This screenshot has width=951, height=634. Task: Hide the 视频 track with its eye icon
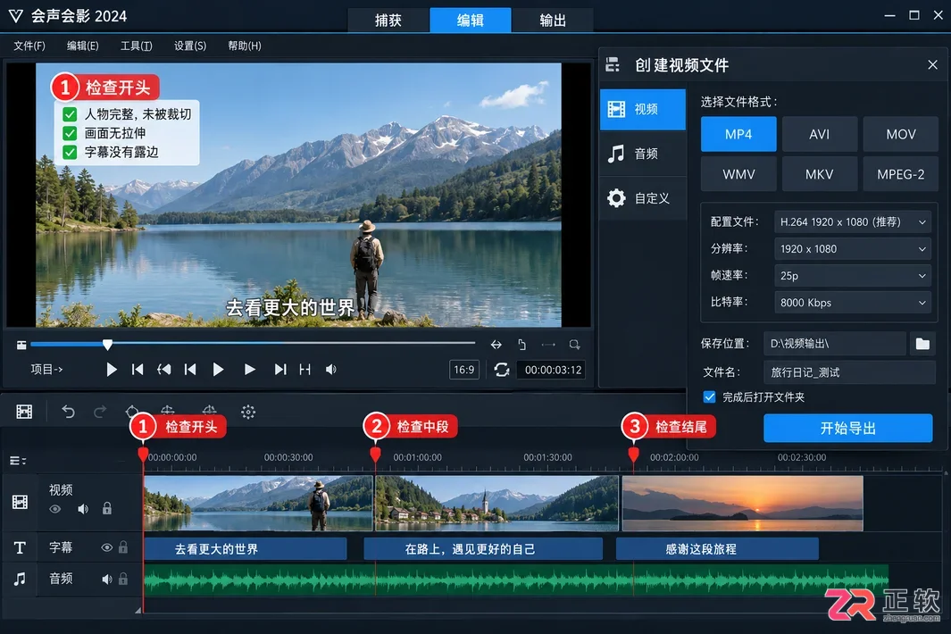55,509
